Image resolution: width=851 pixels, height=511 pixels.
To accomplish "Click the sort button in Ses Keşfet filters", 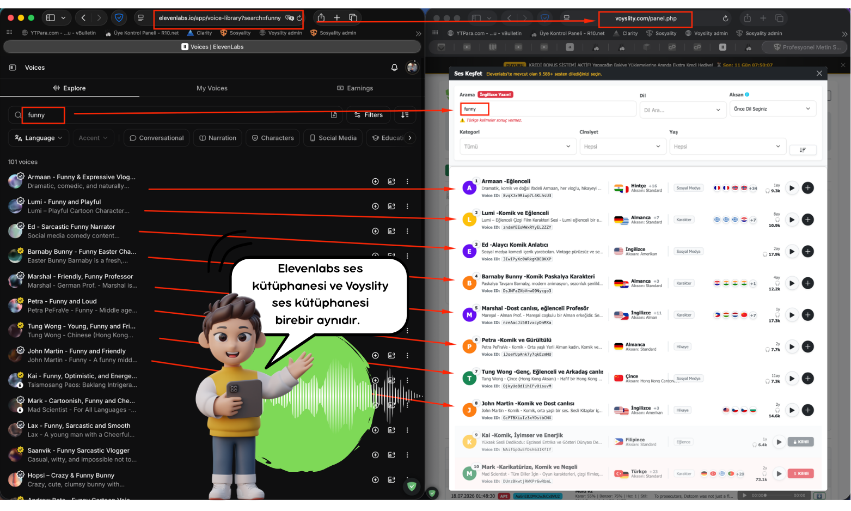I will point(803,150).
